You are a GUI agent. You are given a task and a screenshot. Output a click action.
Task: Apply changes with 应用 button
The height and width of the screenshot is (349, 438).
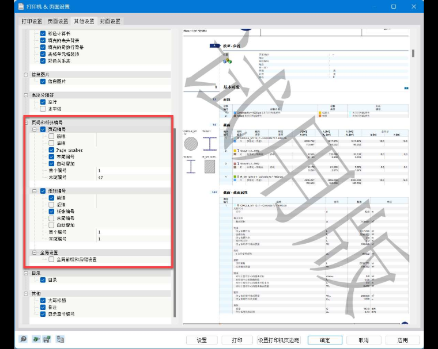(x=402, y=340)
